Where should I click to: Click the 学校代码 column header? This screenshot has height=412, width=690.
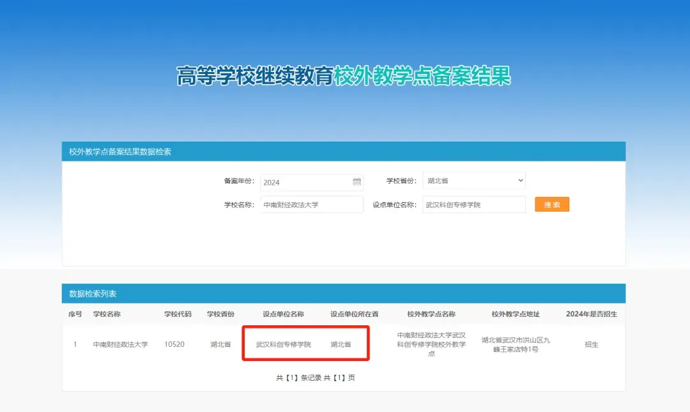(x=178, y=314)
